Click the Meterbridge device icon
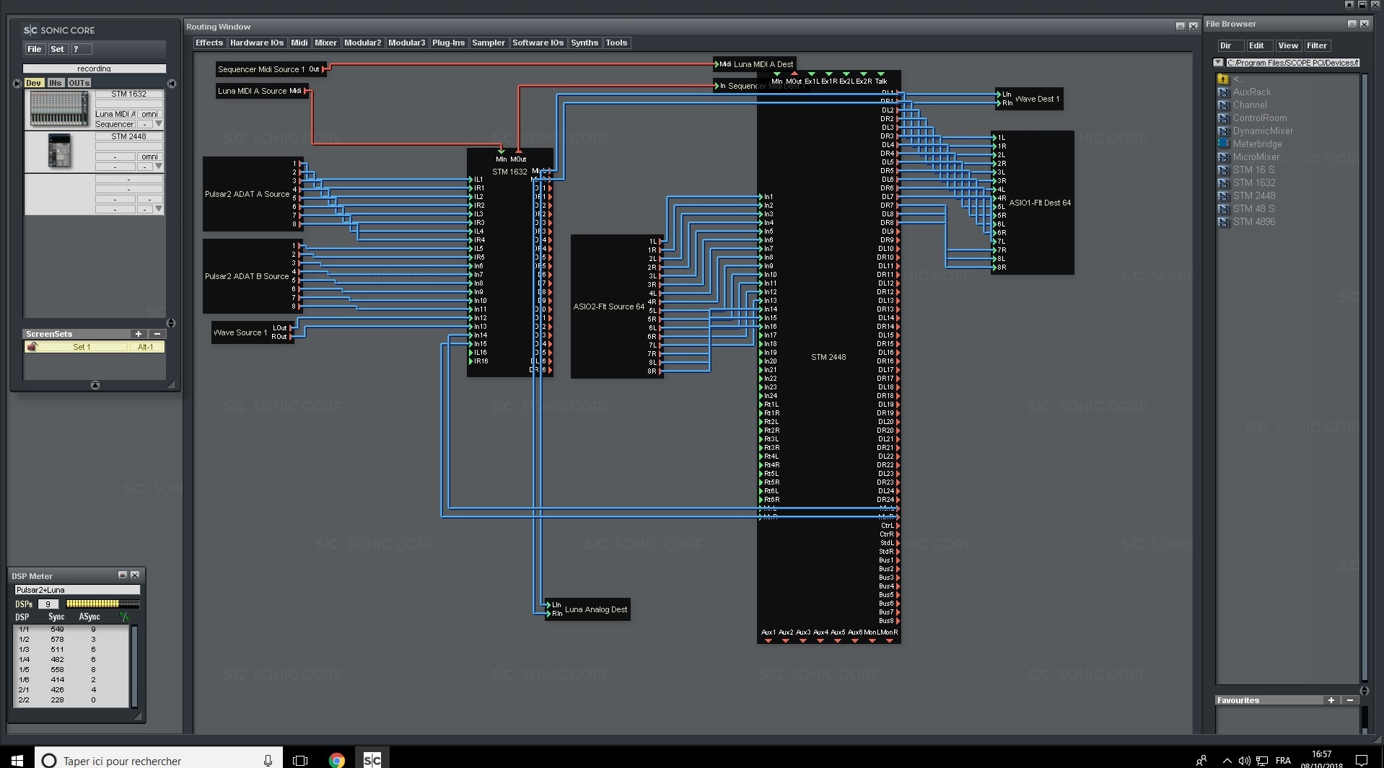 coord(1223,144)
